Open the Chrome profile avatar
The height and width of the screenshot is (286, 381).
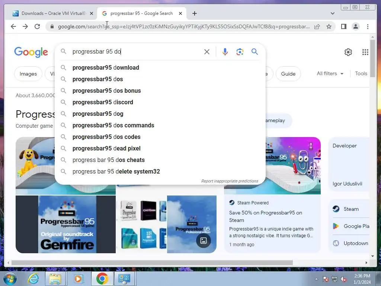(356, 26)
